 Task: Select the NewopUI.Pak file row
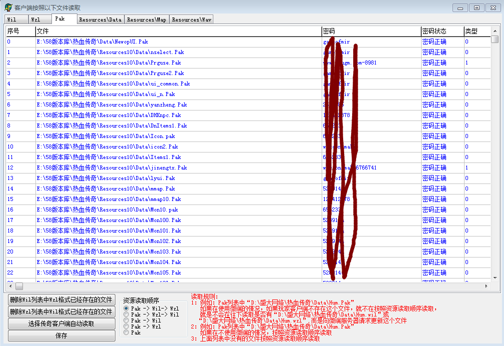point(92,41)
